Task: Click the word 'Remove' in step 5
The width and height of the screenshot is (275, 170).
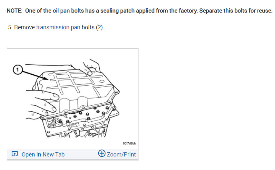Action: click(x=25, y=27)
